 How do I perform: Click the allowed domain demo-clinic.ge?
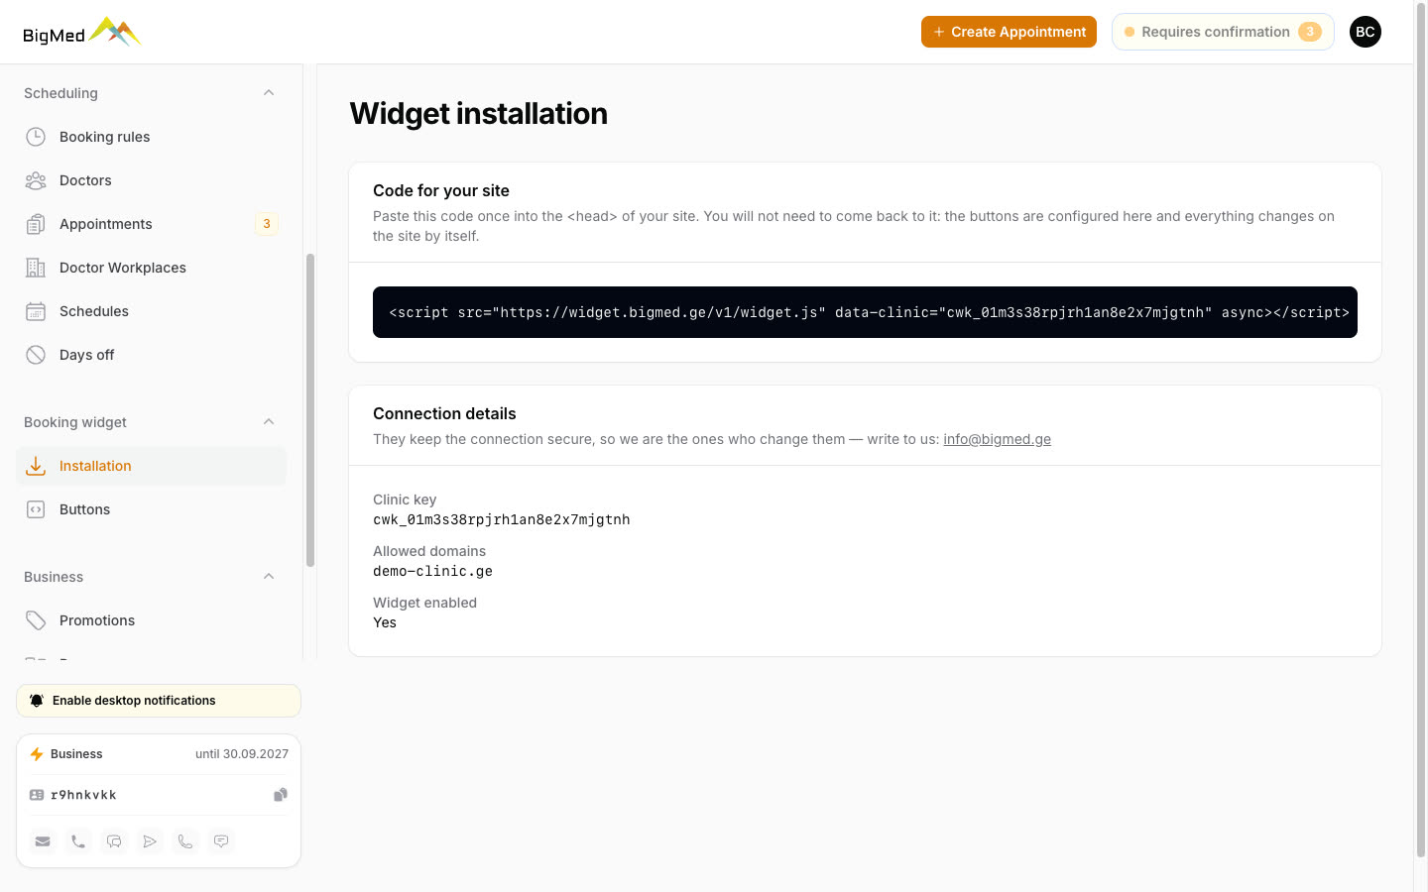point(432,571)
